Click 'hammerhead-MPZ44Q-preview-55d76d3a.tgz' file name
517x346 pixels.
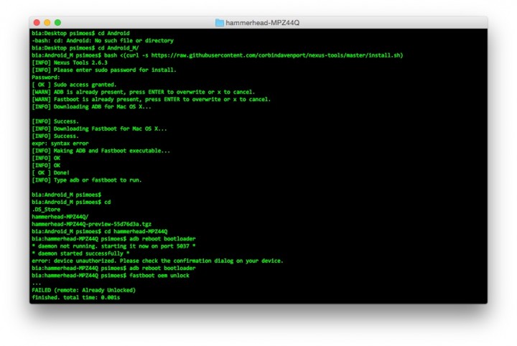point(91,224)
